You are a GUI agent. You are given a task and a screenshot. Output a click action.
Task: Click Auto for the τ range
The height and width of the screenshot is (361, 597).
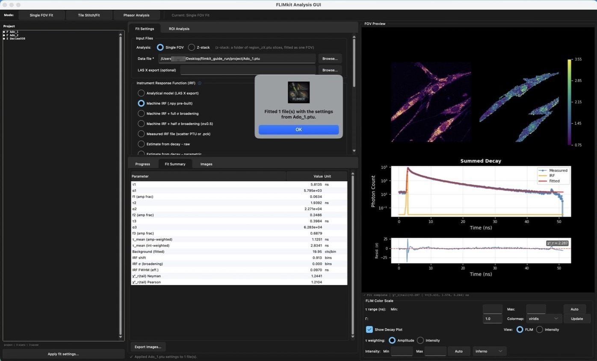[x=574, y=309]
